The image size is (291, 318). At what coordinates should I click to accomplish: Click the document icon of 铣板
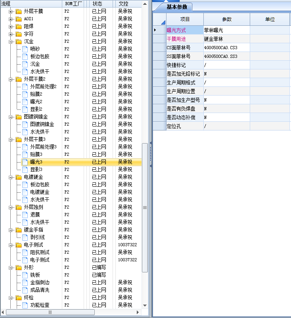pos(25,275)
